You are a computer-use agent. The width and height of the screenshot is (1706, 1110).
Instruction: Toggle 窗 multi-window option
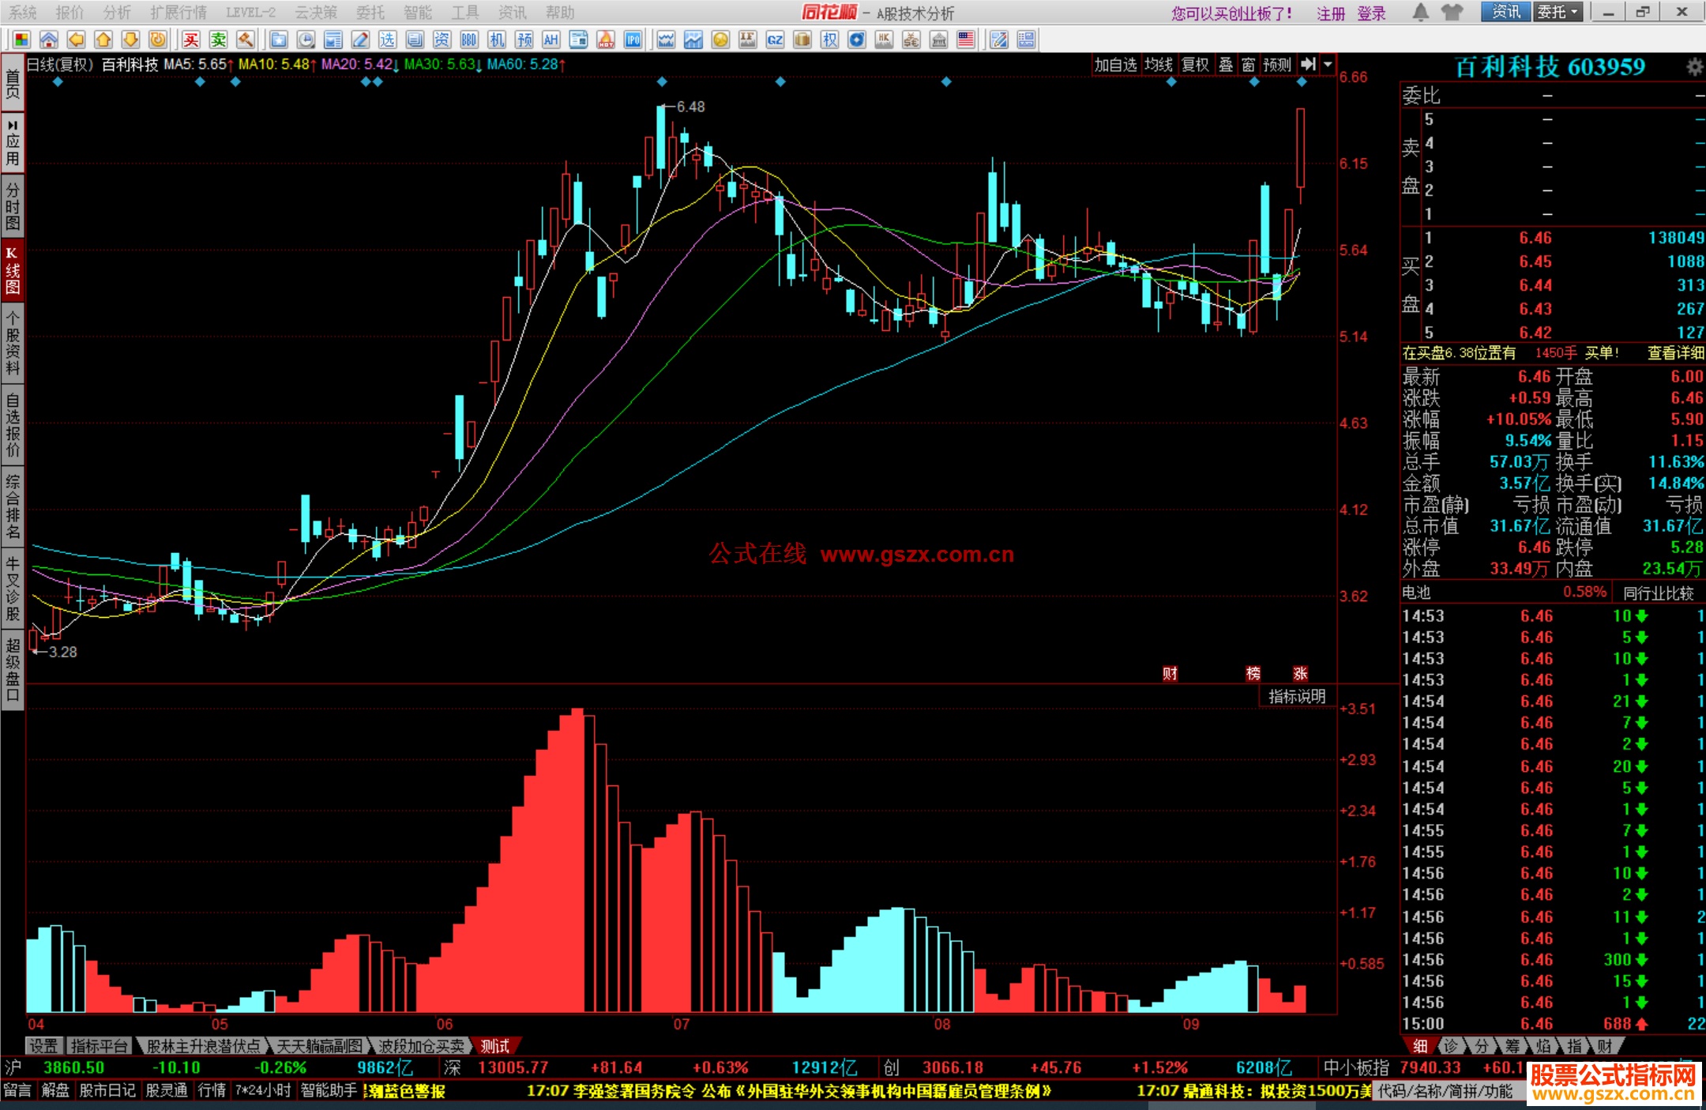1249,65
